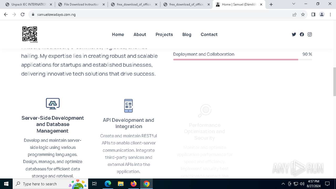336x189 pixels.
Task: Click the Performance Optimization magnifier icon
Action: point(205,111)
